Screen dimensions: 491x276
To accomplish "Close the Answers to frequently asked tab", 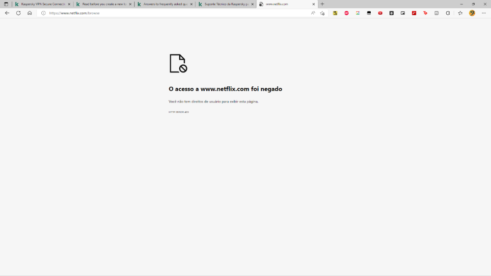I will [x=191, y=4].
